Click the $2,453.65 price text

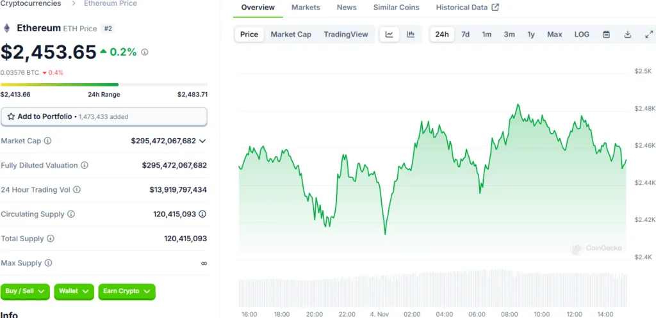[x=49, y=52]
